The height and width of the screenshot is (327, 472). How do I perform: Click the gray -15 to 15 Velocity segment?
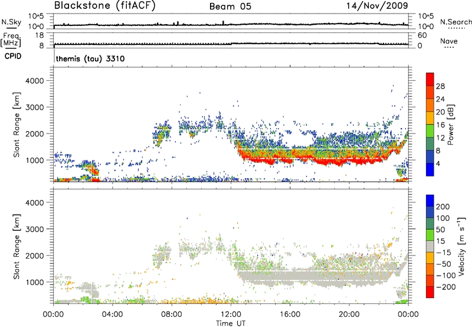(430, 246)
